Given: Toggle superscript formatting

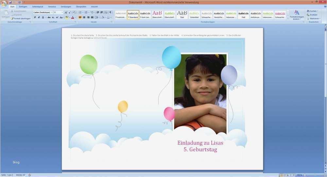Looking at the screenshot, I should click(57, 18).
